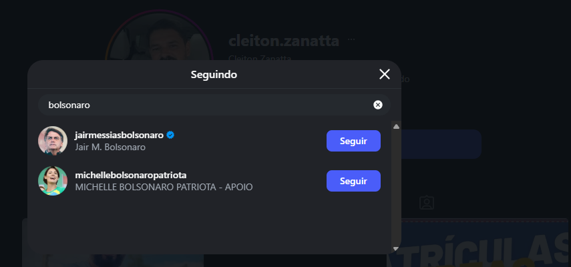Click the scrollbar down arrow
This screenshot has width=571, height=267.
[x=396, y=248]
